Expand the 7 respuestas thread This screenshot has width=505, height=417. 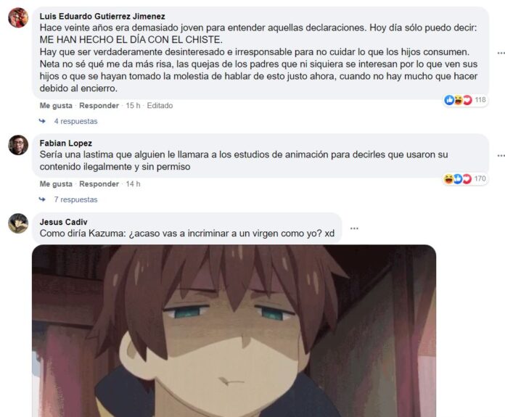(75, 199)
